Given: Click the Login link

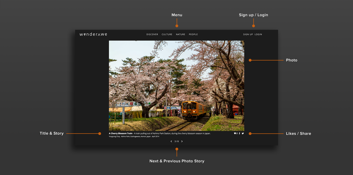Looking at the screenshot, I should [258, 35].
